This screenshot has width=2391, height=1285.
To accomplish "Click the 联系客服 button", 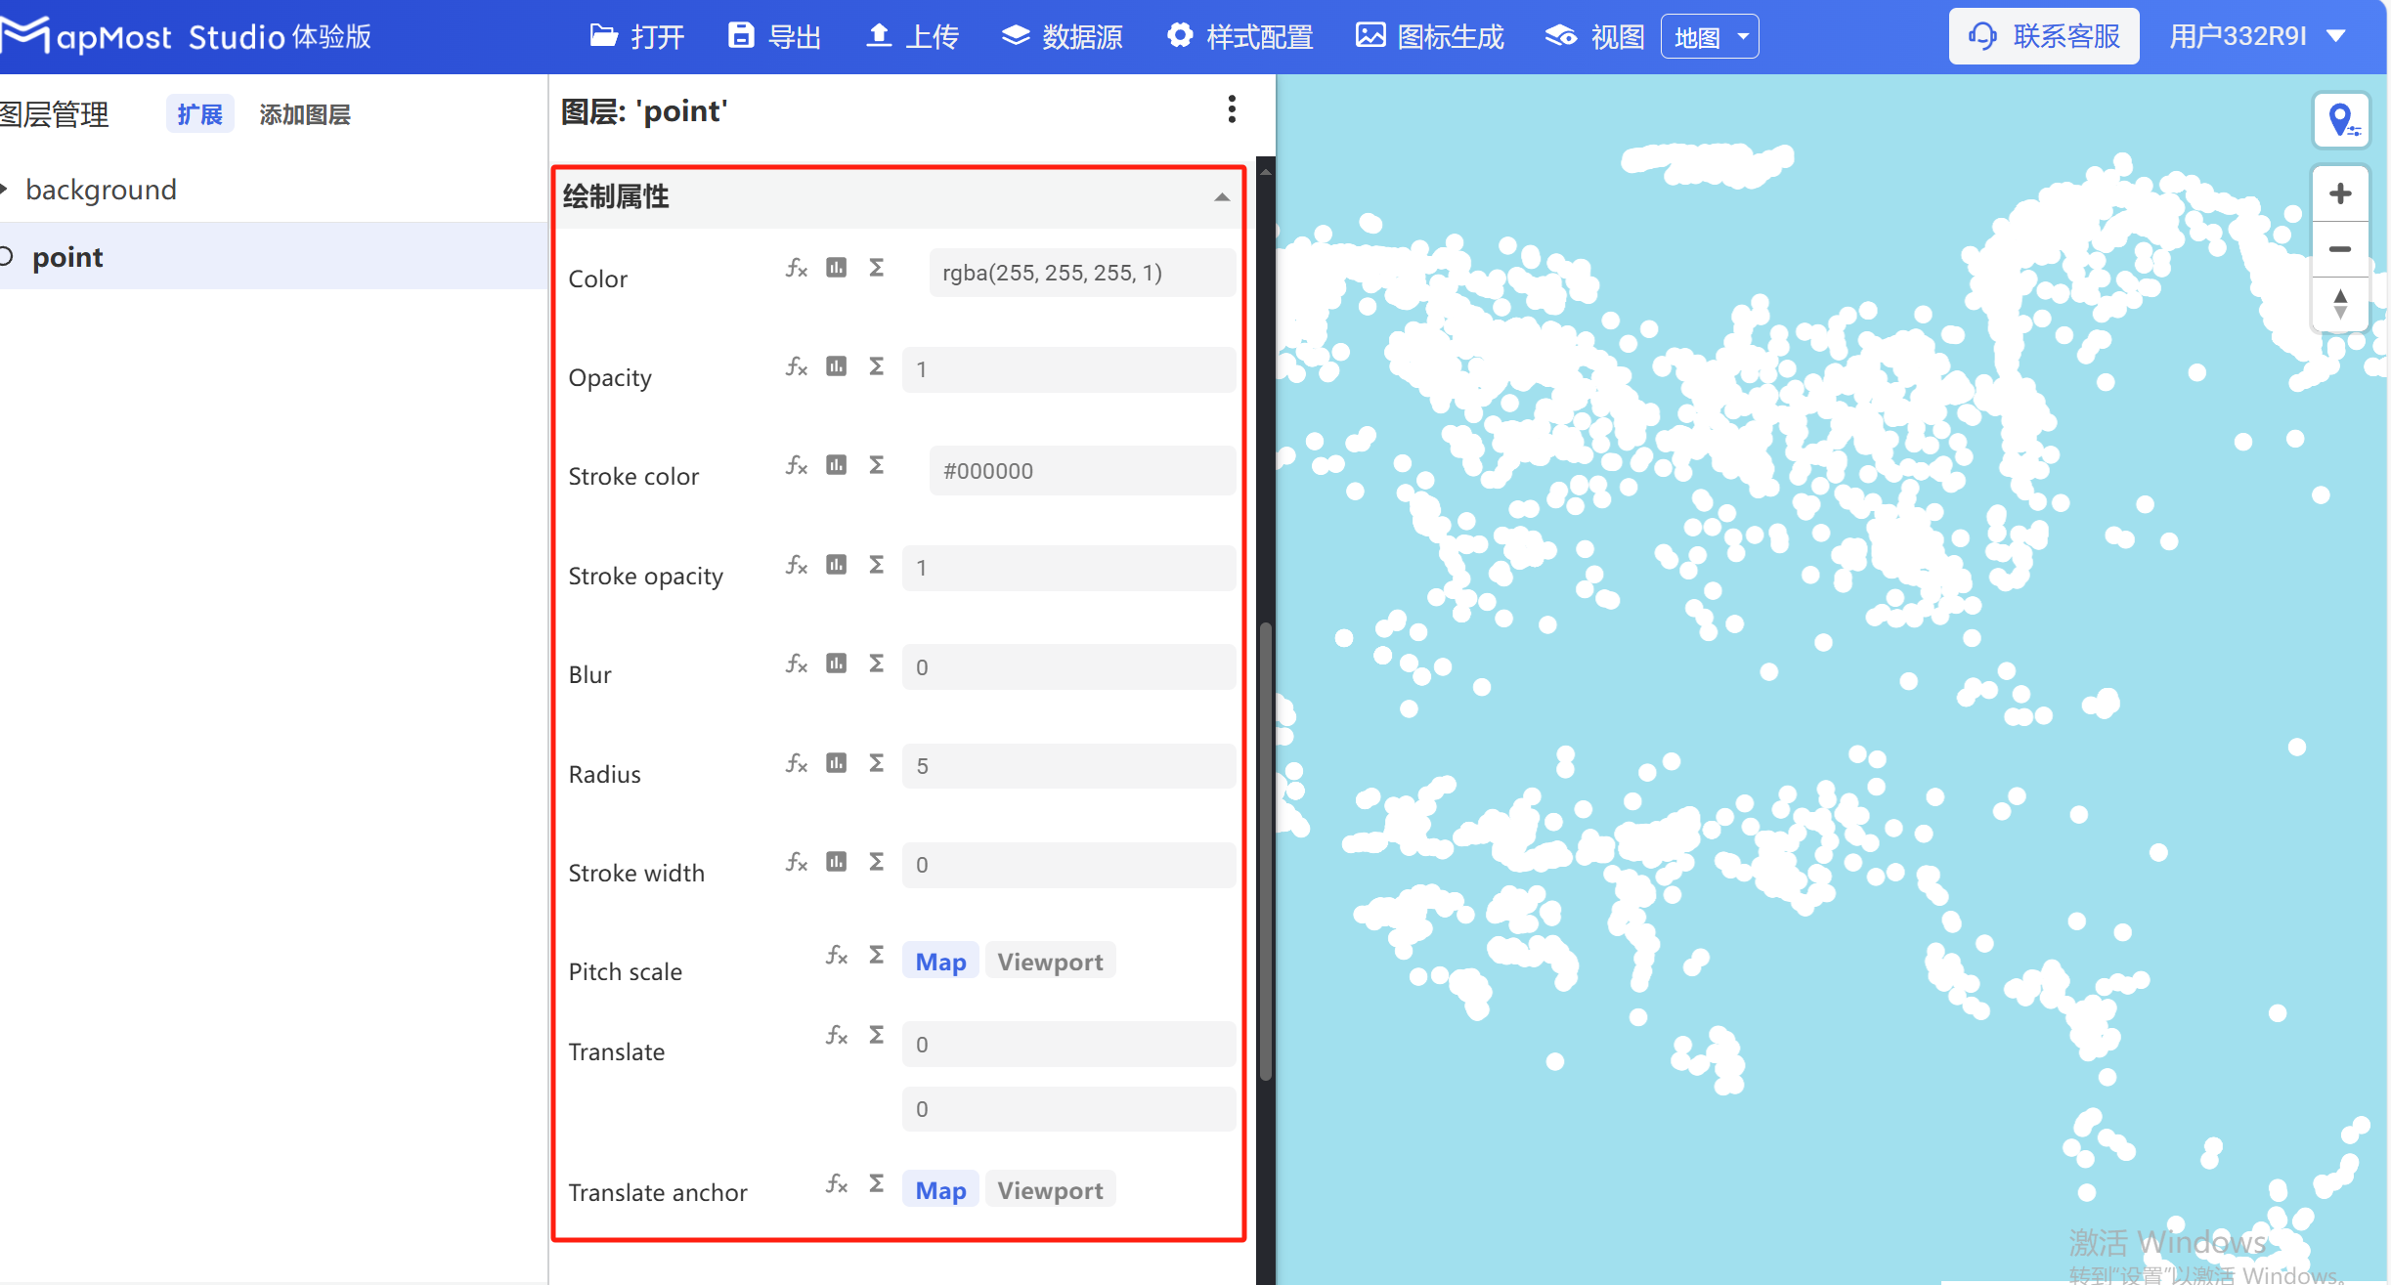I will coord(2044,37).
